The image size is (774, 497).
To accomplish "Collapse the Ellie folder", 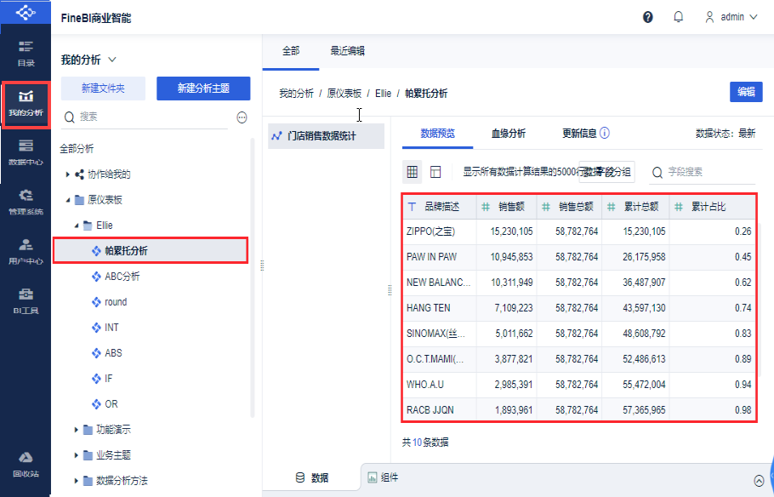I will click(x=77, y=226).
